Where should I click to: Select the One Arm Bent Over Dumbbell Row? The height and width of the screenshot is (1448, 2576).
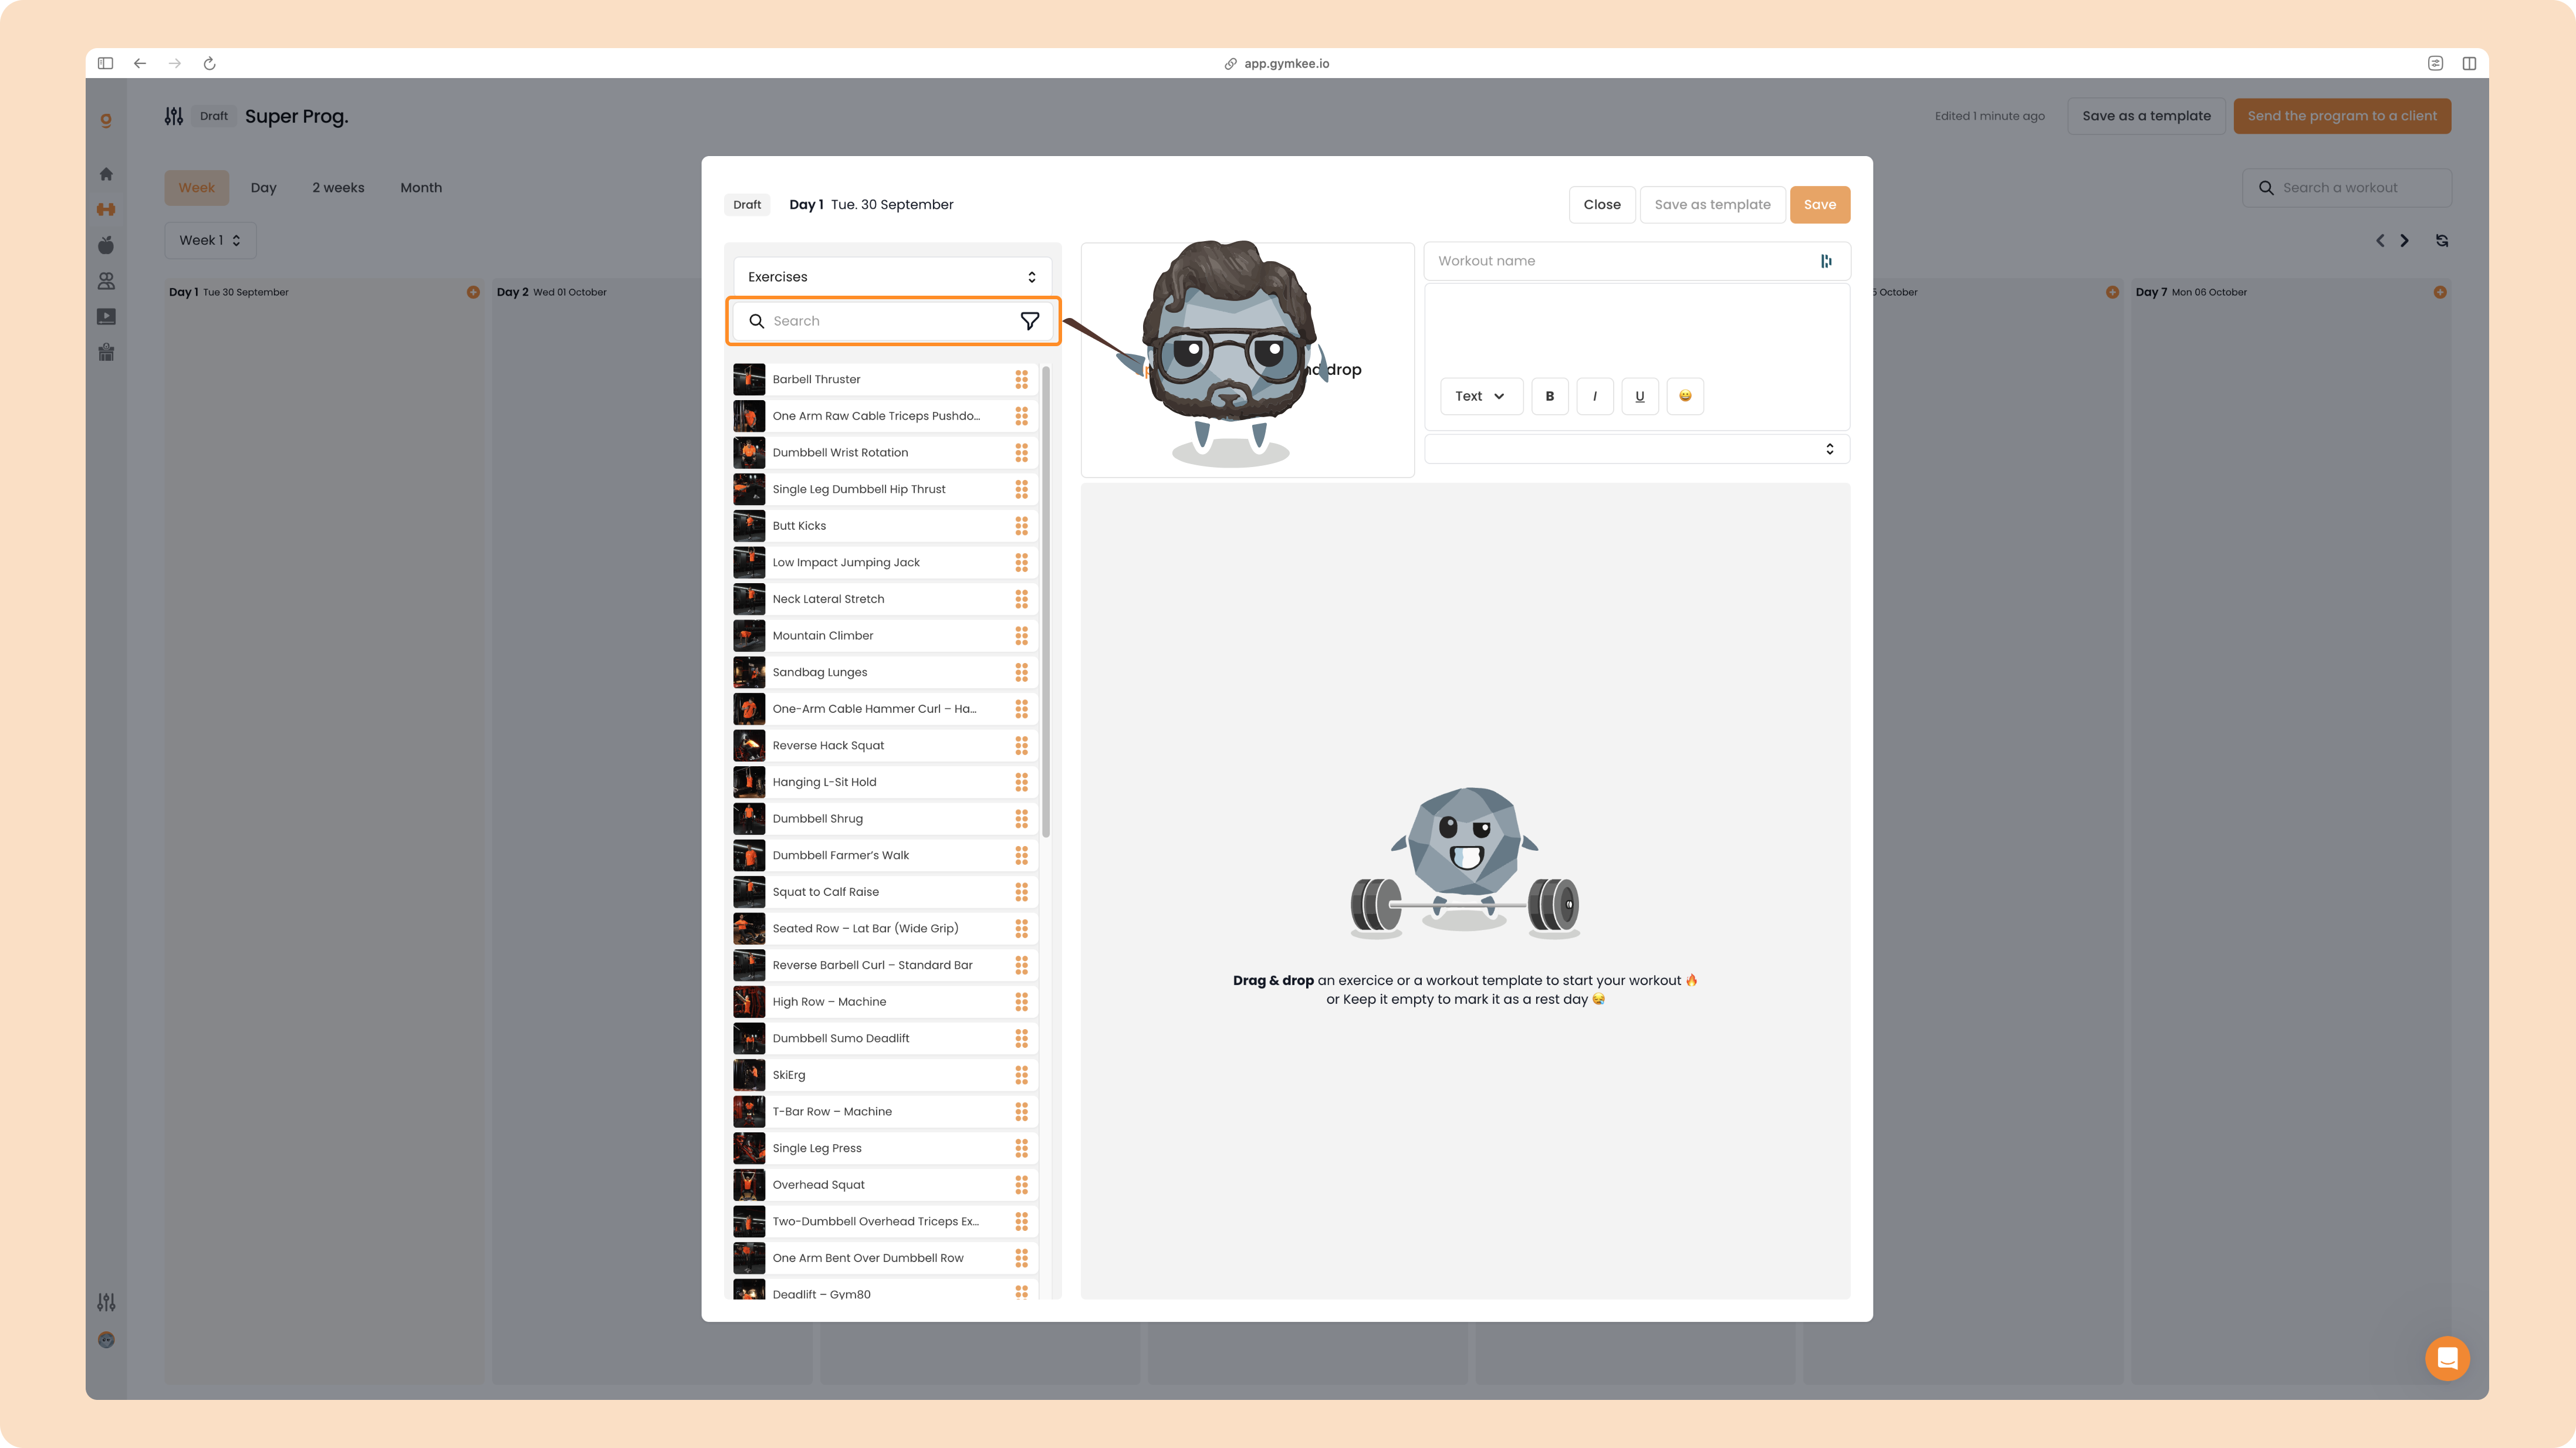pyautogui.click(x=885, y=1258)
